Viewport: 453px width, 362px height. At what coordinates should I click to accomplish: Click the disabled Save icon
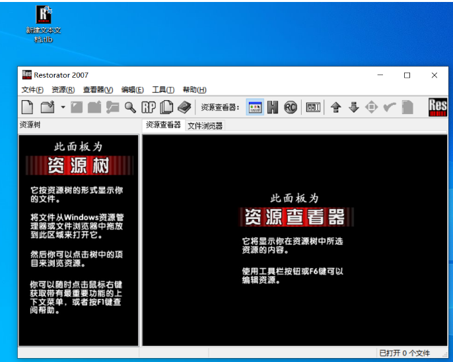[x=77, y=107]
